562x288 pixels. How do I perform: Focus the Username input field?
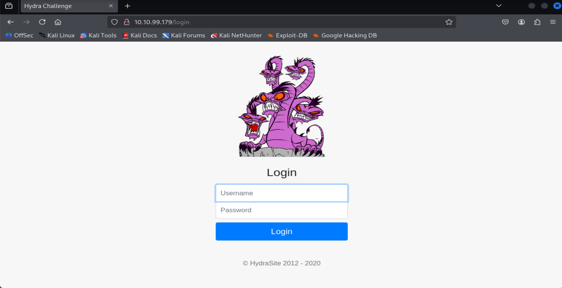coord(281,193)
